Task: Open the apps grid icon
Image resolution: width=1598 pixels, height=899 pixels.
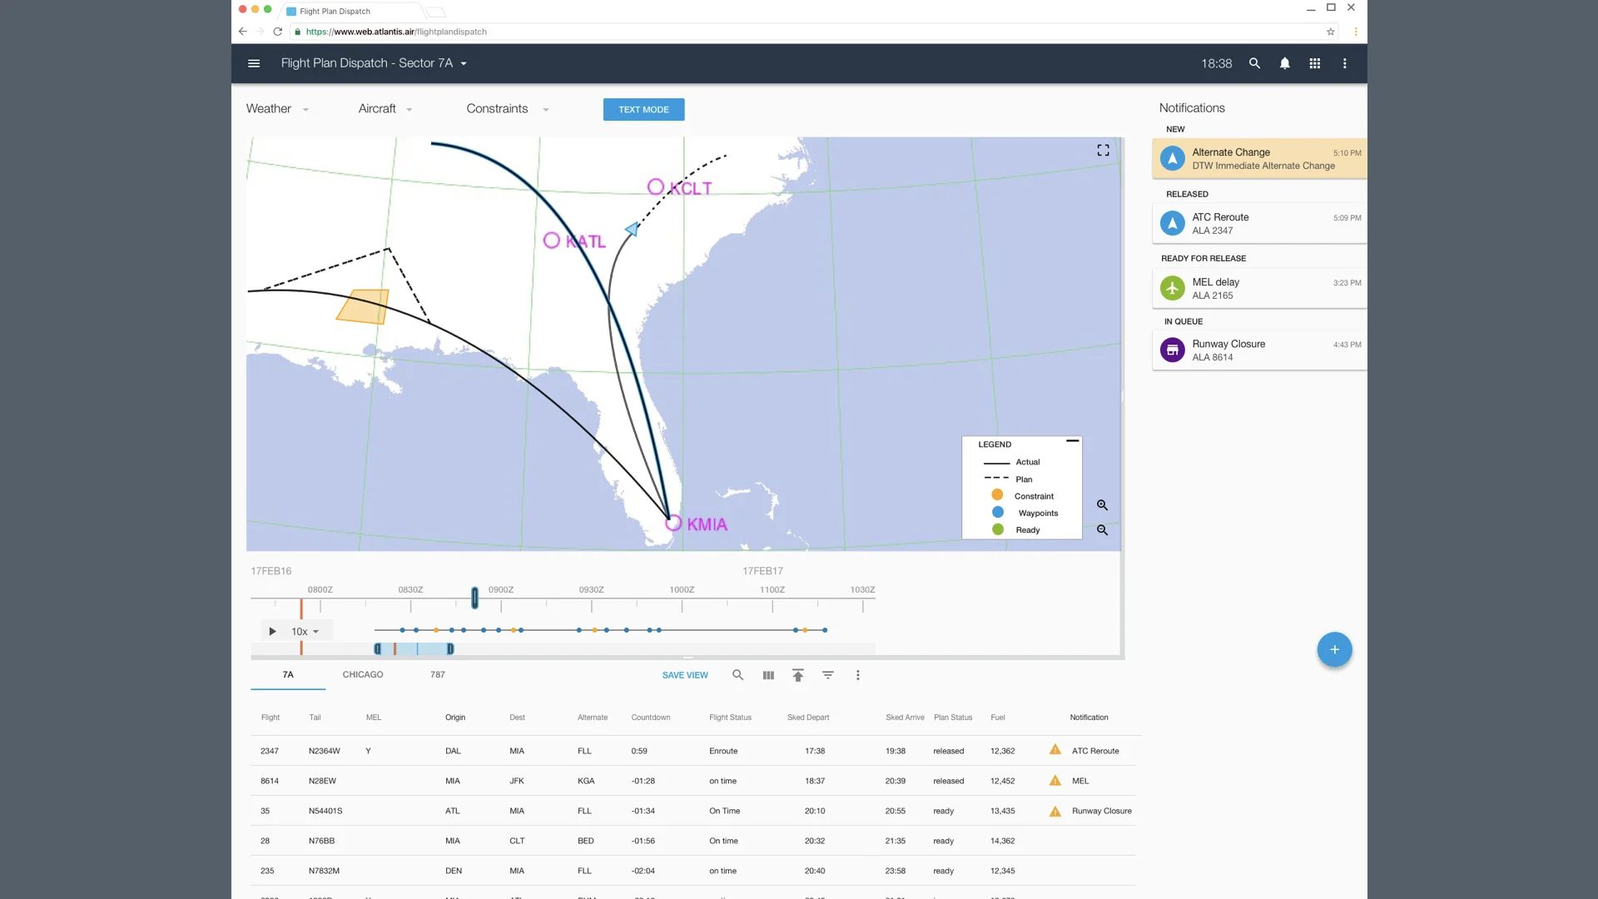Action: tap(1315, 63)
